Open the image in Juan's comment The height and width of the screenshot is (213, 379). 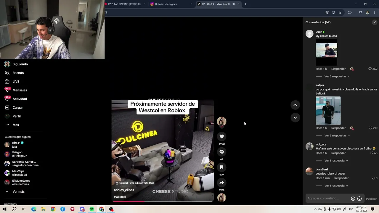tap(326, 52)
